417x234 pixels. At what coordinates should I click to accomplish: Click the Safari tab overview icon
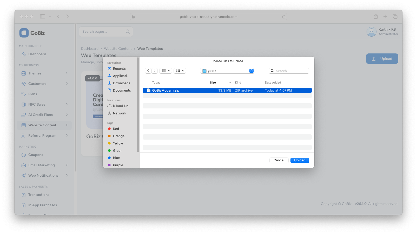[395, 16]
